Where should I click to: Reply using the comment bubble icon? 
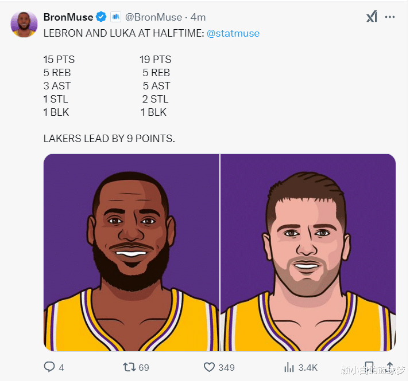click(49, 367)
